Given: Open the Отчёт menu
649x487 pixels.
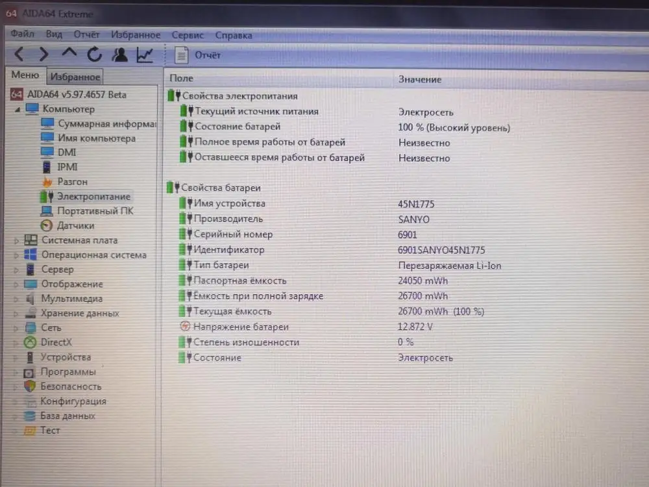Looking at the screenshot, I should click(86, 34).
